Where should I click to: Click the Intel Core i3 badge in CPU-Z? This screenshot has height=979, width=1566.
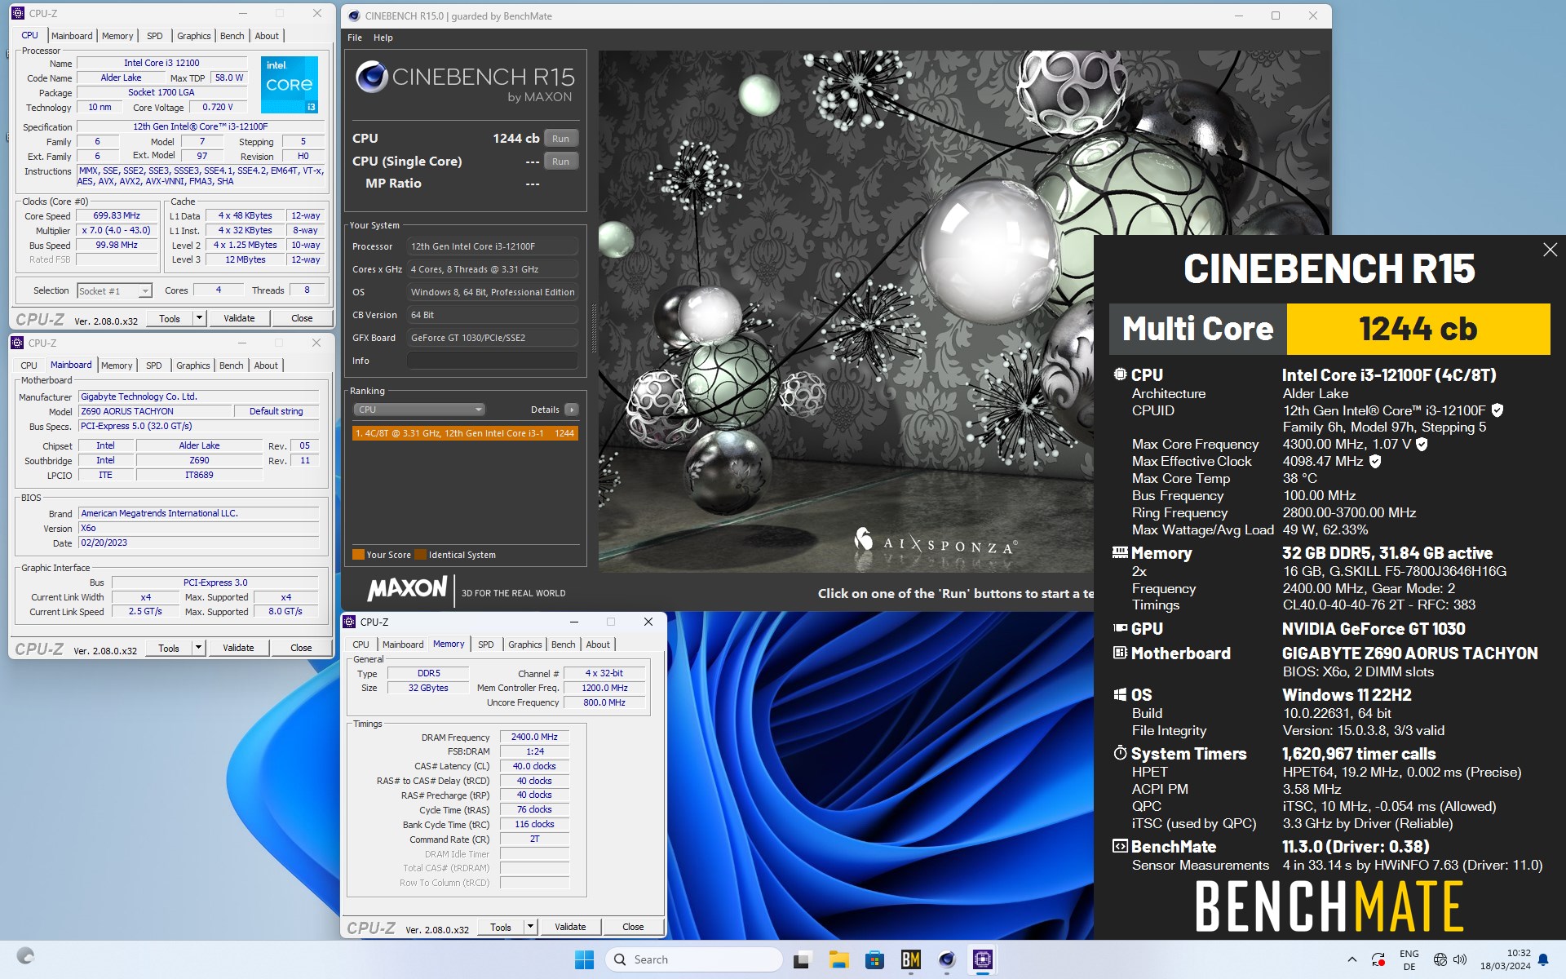pyautogui.click(x=290, y=84)
